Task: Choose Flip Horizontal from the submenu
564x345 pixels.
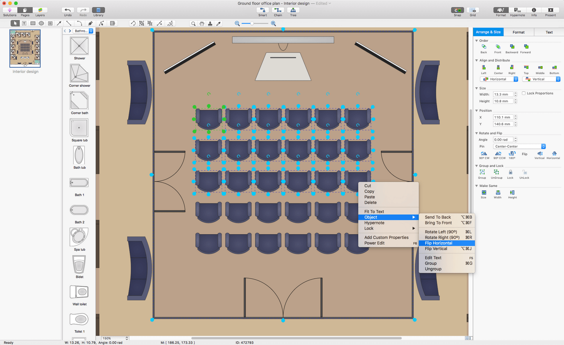Action: tap(438, 243)
